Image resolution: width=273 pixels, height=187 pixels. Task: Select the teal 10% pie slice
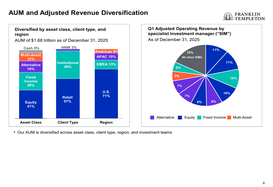(228, 78)
